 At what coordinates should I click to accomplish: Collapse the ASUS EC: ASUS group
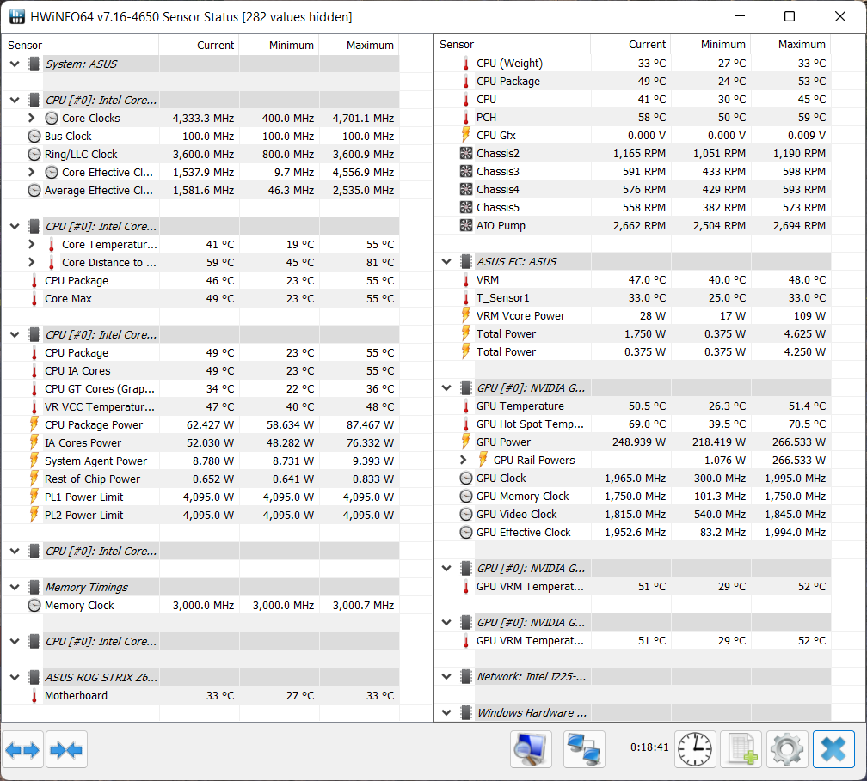pyautogui.click(x=446, y=262)
